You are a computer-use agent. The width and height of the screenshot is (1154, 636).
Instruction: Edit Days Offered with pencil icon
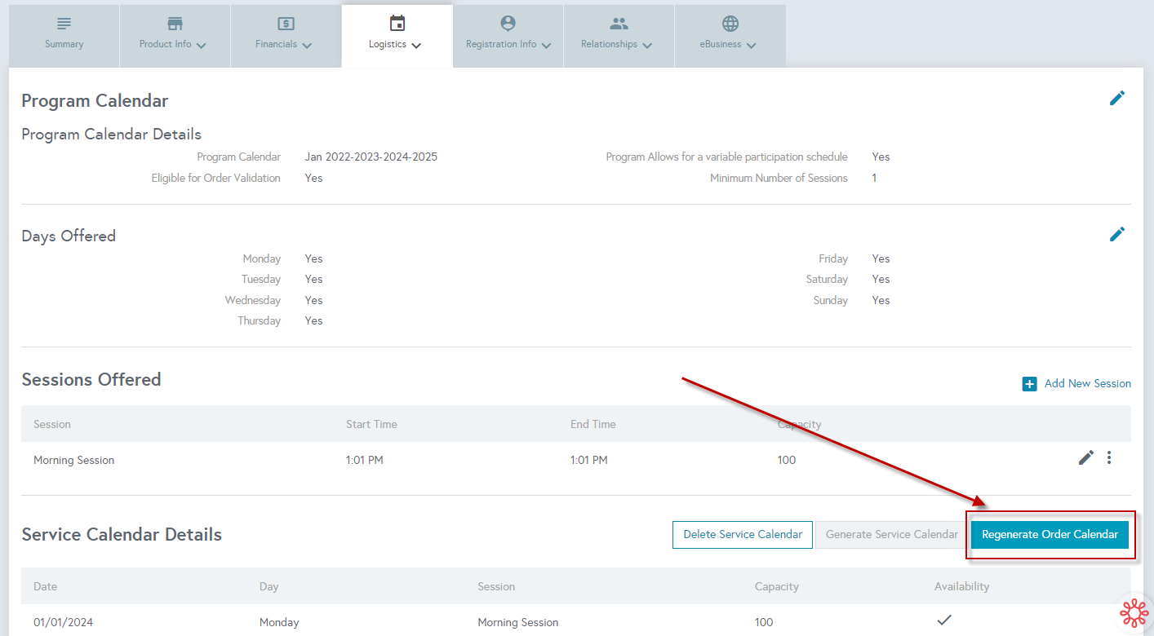[1117, 234]
